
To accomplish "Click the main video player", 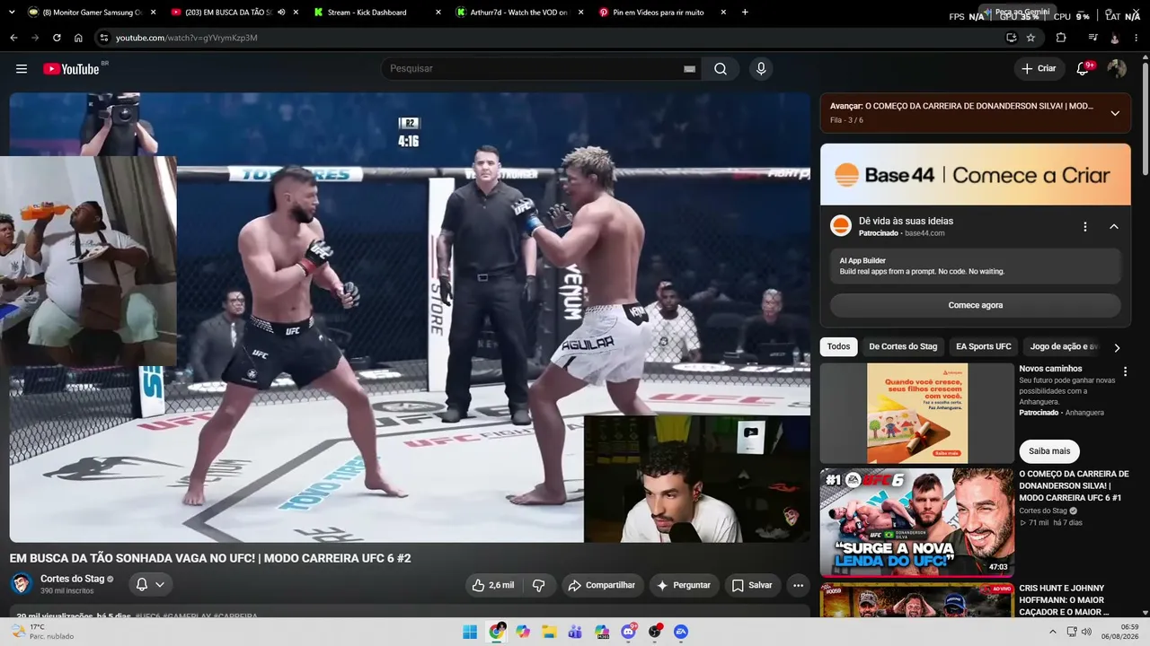I will click(410, 318).
